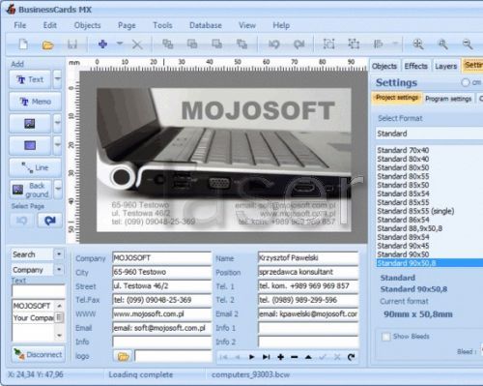Viewport: 483px width, 386px height.
Task: Click the edit record triangle icon
Action: coord(308,357)
